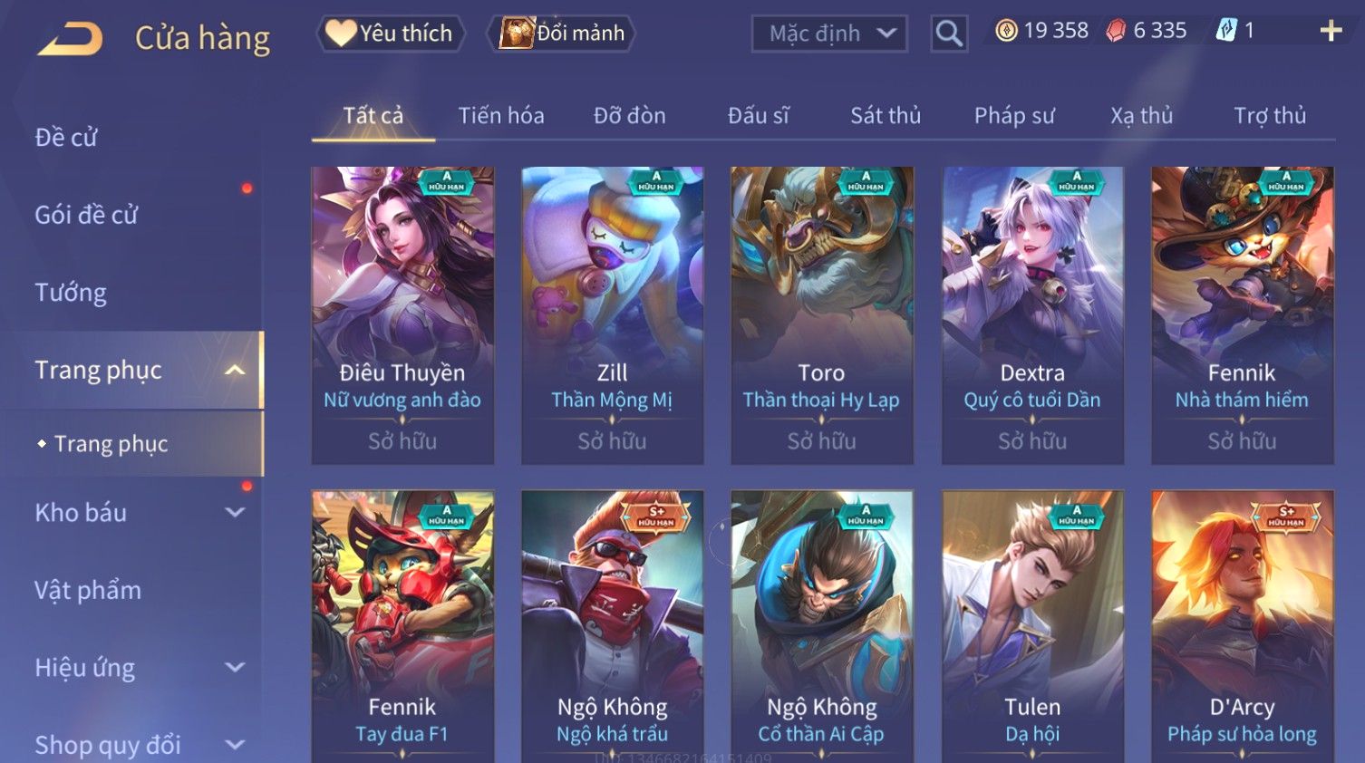This screenshot has width=1365, height=763.
Task: Tap the plus icon to add currency
Action: click(1331, 31)
